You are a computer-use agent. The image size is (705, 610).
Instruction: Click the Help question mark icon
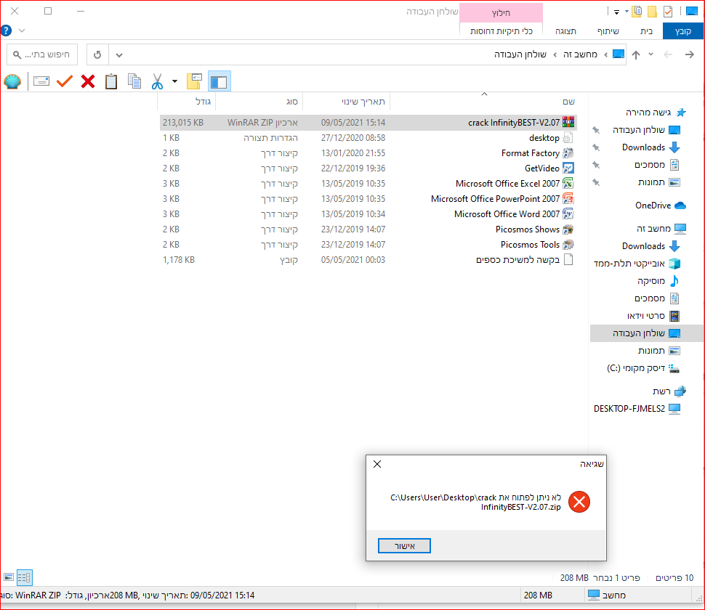[x=7, y=30]
